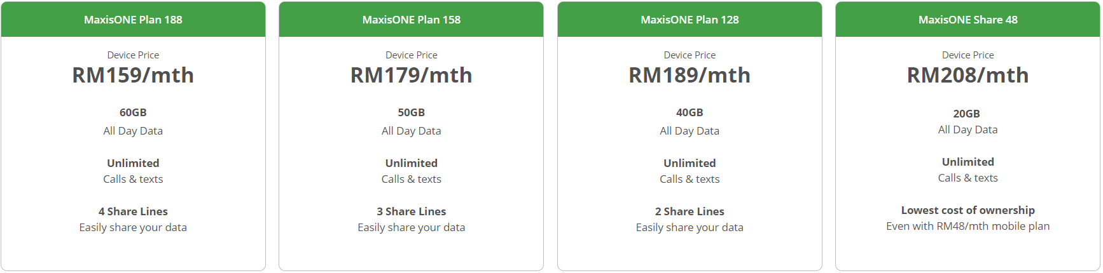This screenshot has width=1103, height=273.
Task: Click the 4 Share Lines label
Action: pyautogui.click(x=133, y=211)
